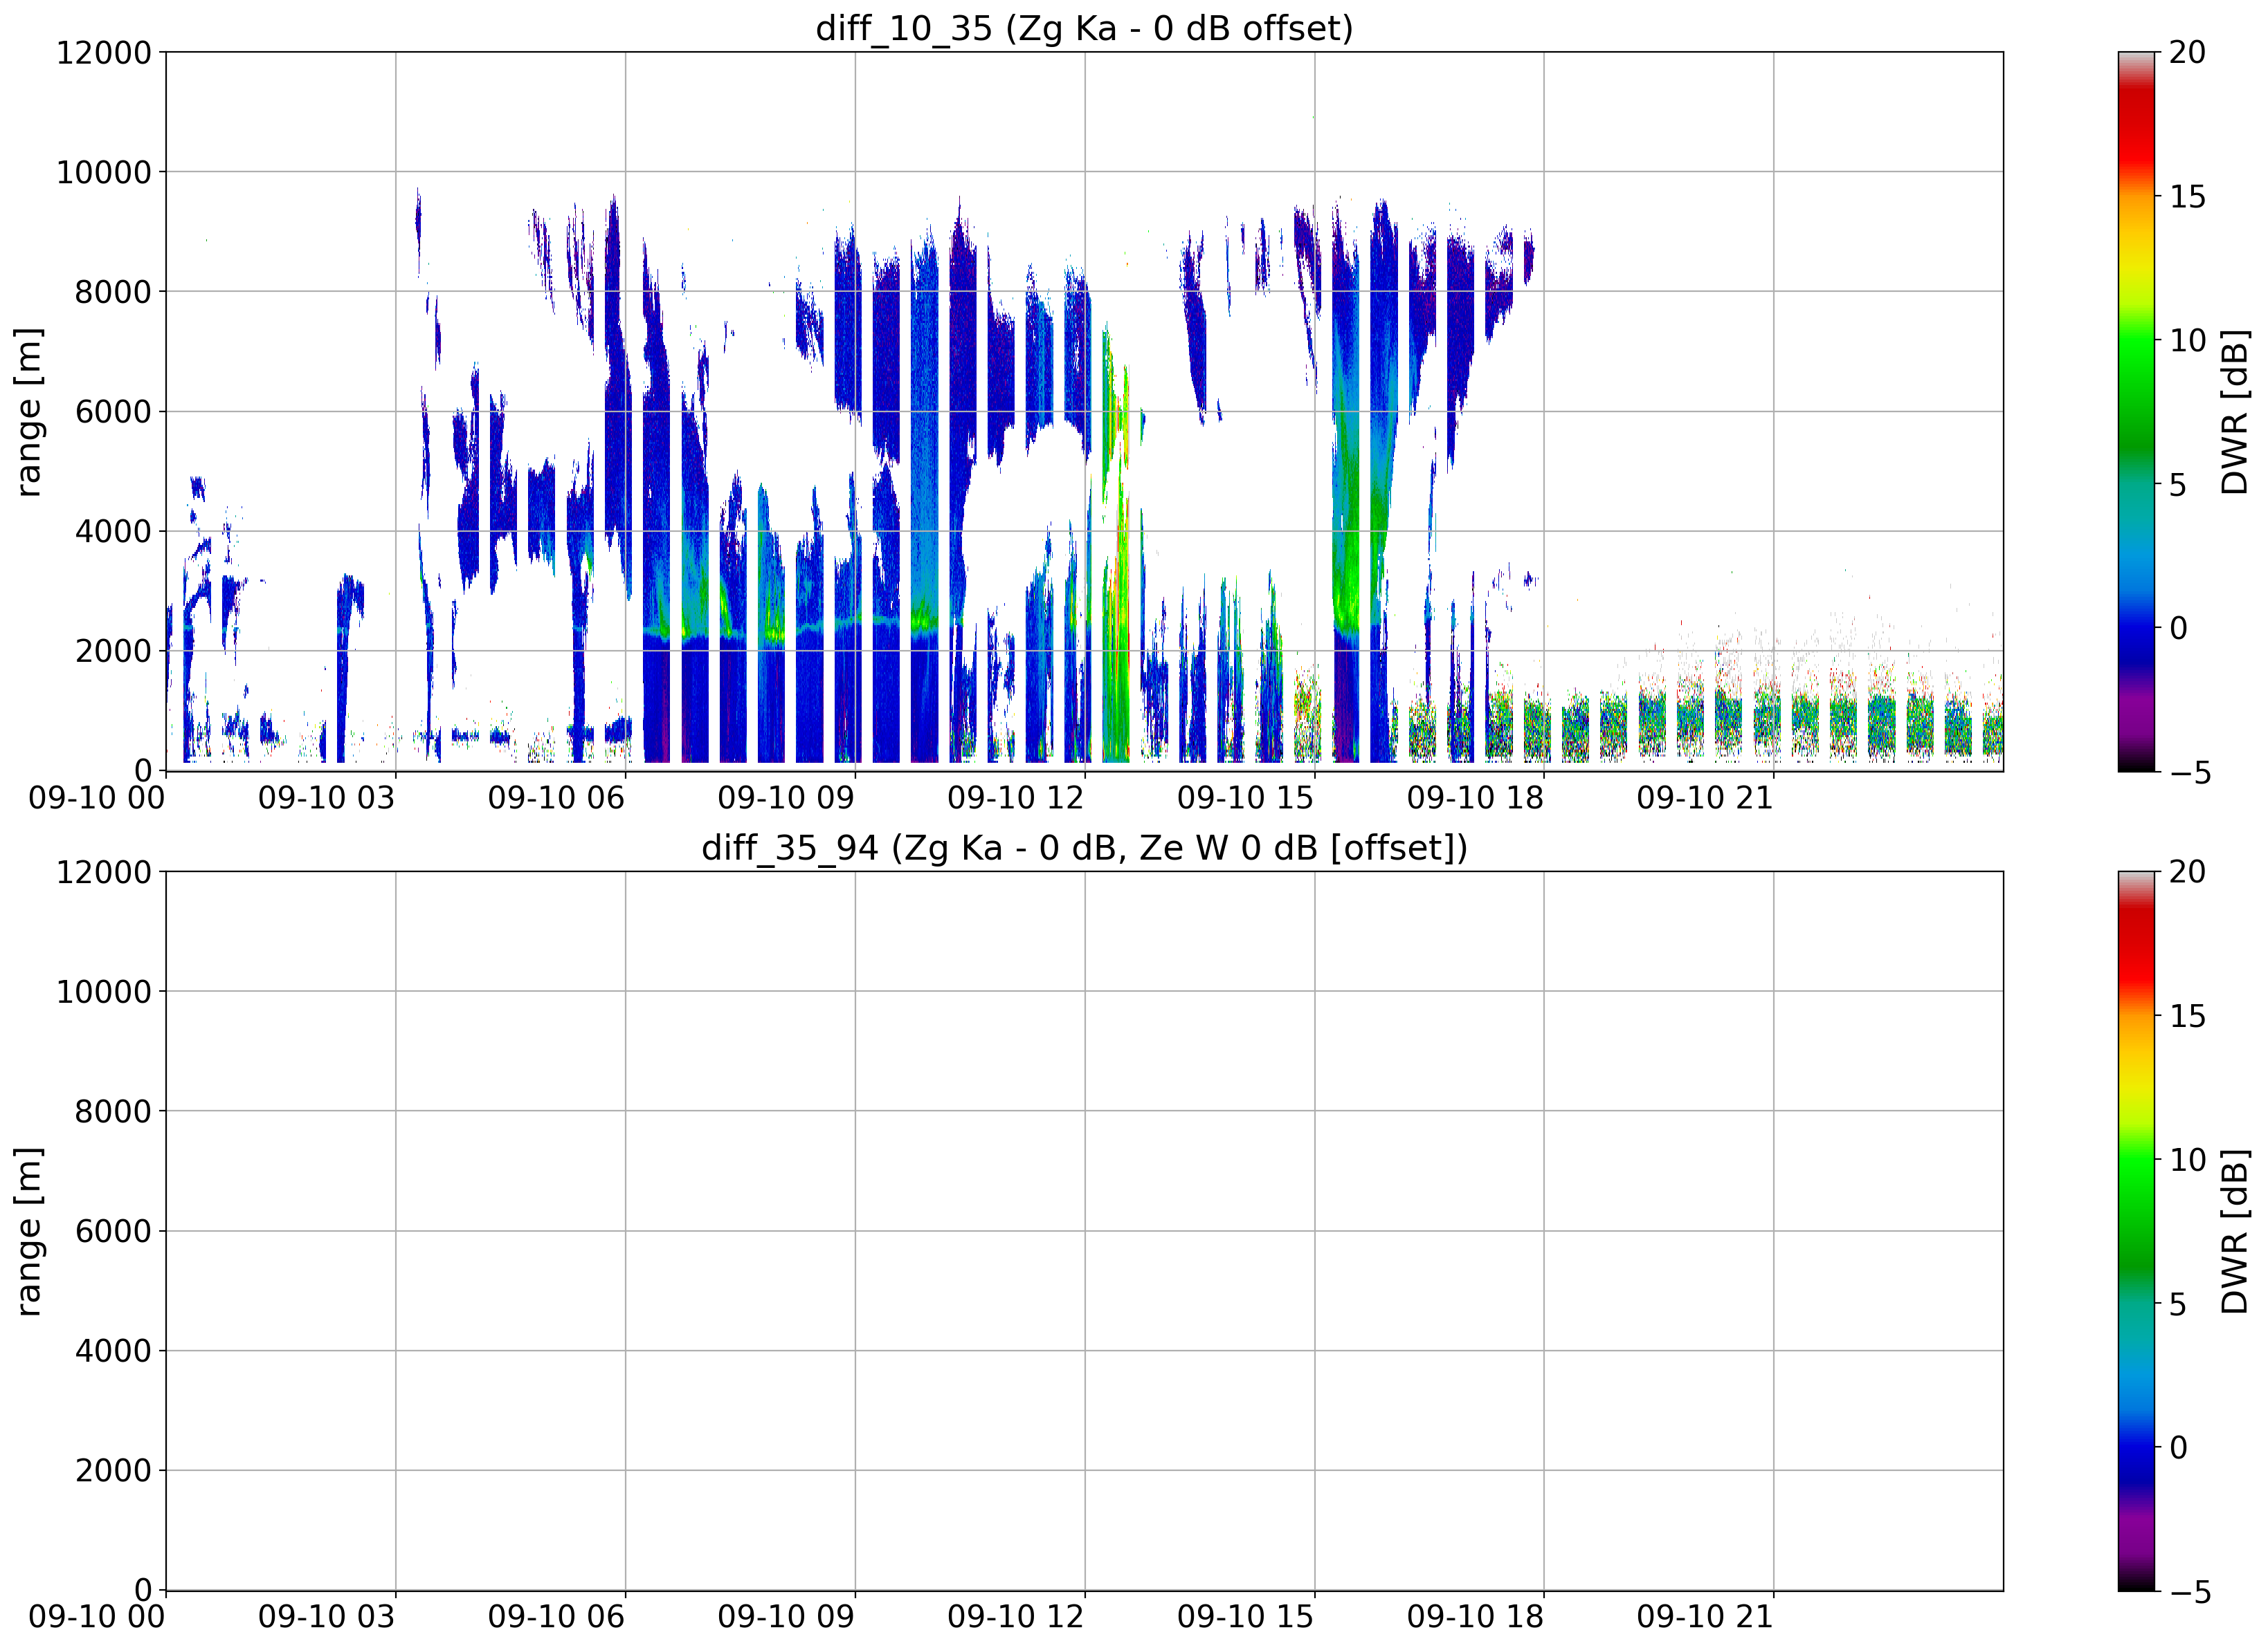This screenshot has height=1648, width=2268.
Task: Click the "10000" tick on the upper plot
Action: click(x=104, y=172)
